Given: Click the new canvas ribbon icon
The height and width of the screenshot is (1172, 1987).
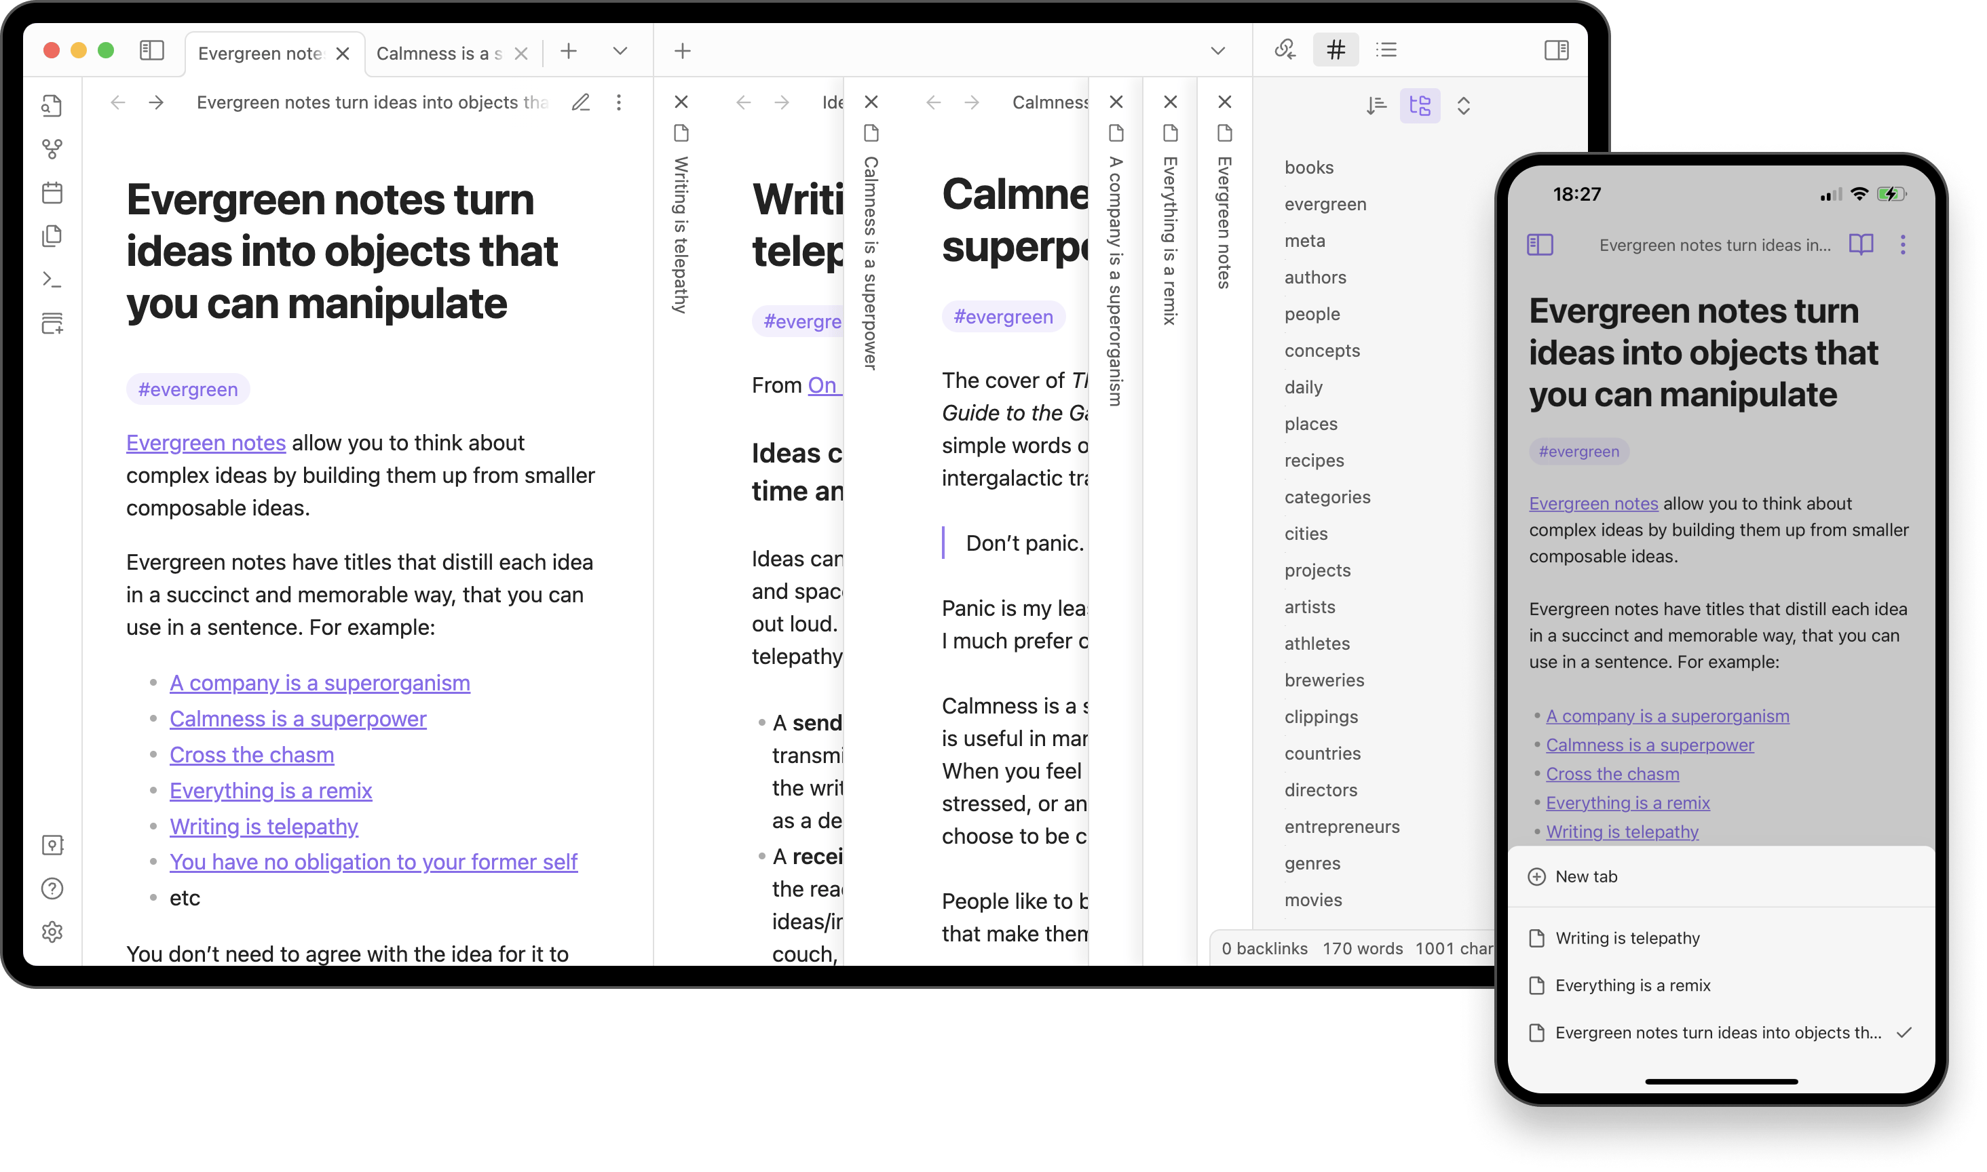Looking at the screenshot, I should (52, 323).
